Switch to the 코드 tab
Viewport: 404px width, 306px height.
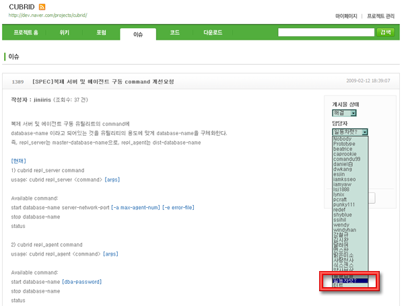point(174,32)
